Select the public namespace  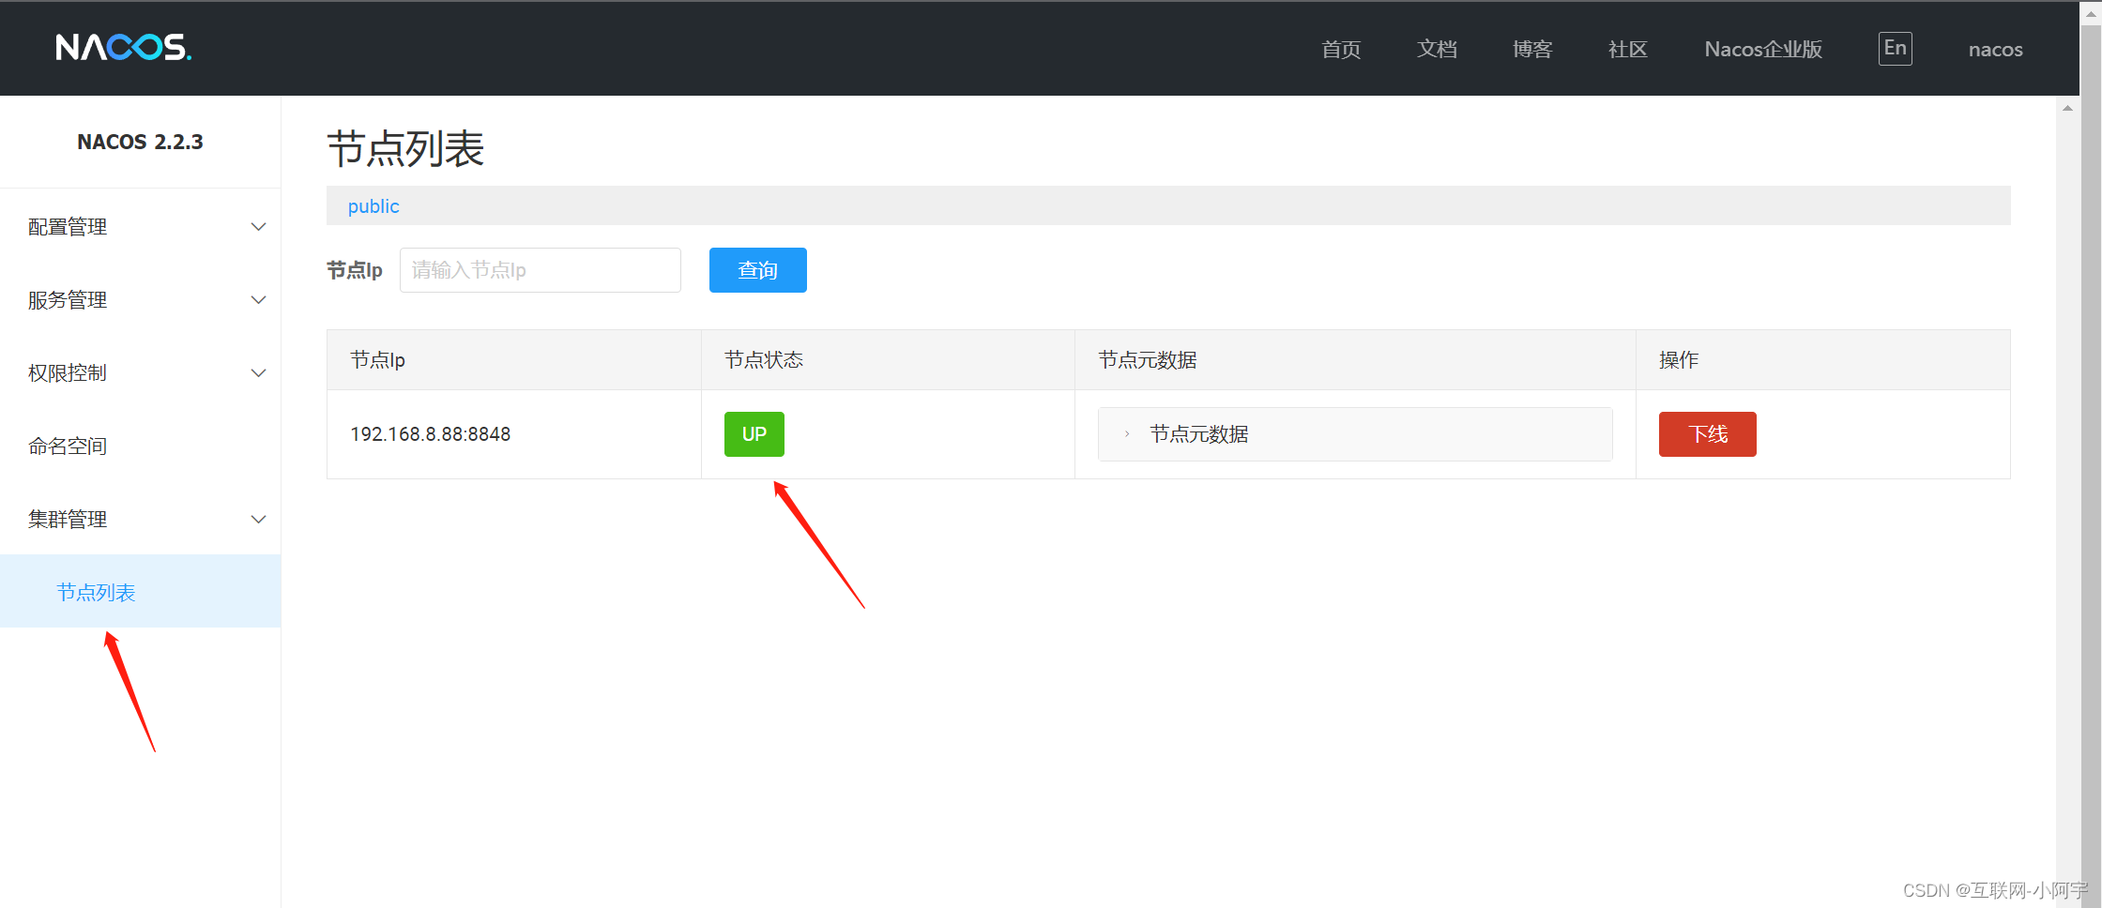pyautogui.click(x=373, y=206)
